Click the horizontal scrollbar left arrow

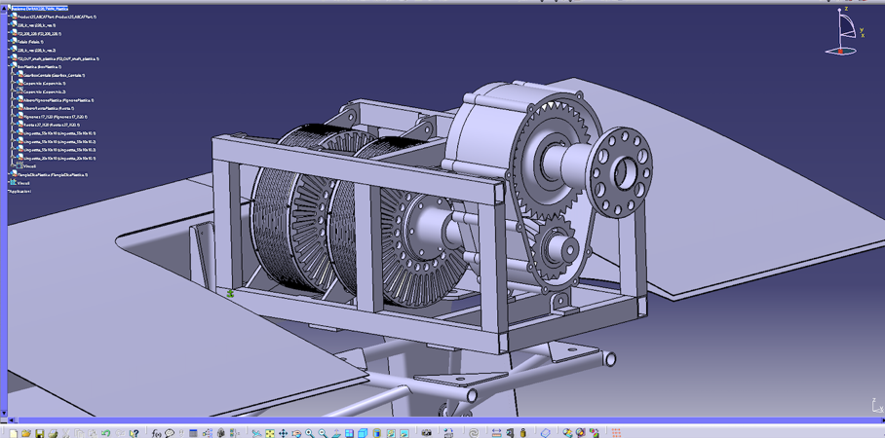coord(13,420)
